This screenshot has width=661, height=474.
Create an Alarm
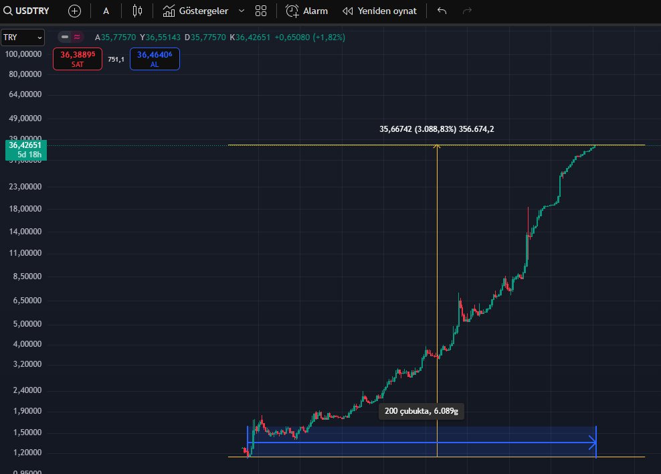click(306, 11)
